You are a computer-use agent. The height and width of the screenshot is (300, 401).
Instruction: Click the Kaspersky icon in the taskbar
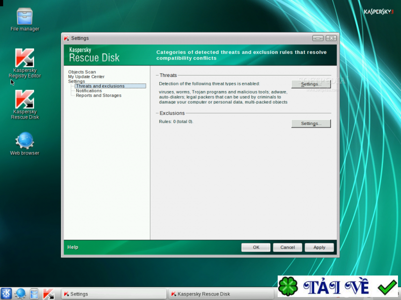49,293
